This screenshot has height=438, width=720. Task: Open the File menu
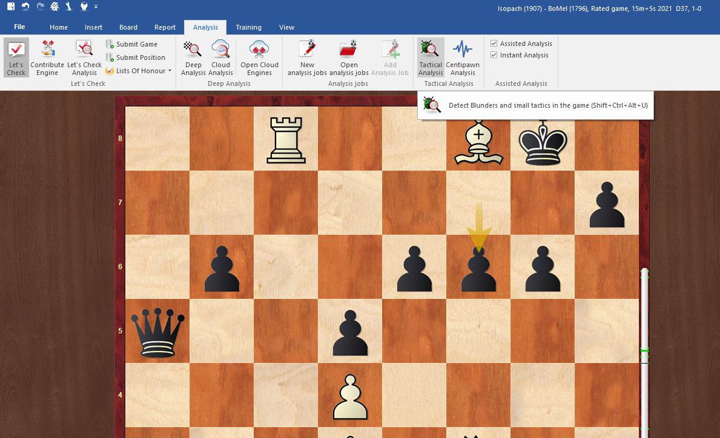tap(19, 27)
